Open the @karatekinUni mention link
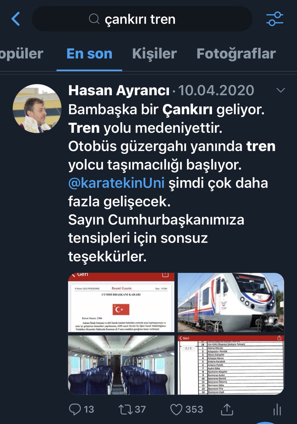Viewport: 297px width, 424px height. (116, 184)
